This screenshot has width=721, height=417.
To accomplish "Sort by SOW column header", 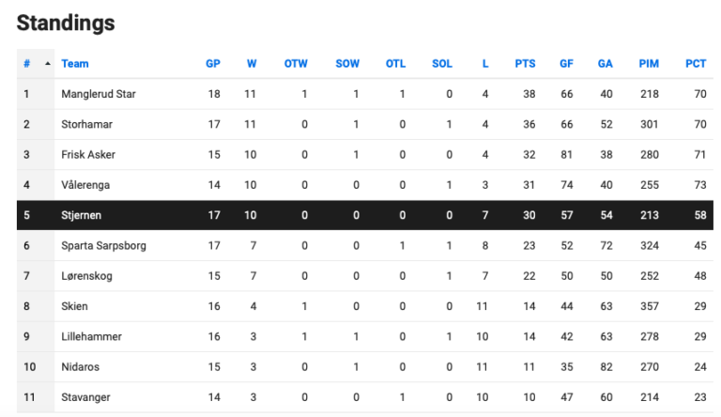I will point(347,64).
